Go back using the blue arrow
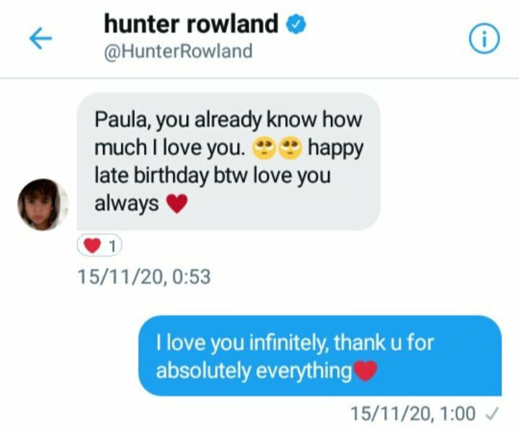Image resolution: width=519 pixels, height=429 pixels. 40,38
